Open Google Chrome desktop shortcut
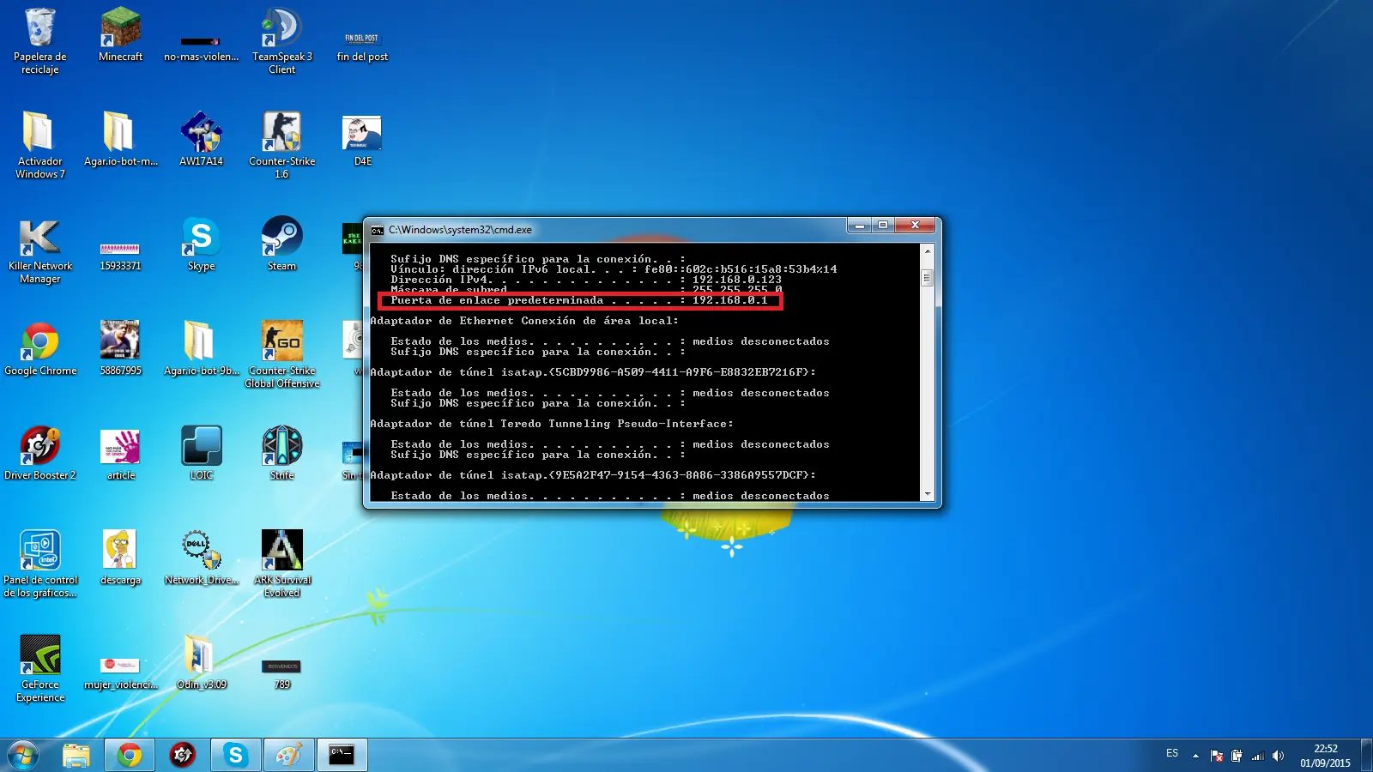This screenshot has width=1373, height=772. coord(39,348)
